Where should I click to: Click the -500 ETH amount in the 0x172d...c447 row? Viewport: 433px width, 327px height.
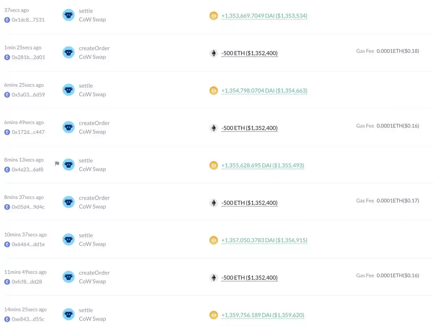249,128
